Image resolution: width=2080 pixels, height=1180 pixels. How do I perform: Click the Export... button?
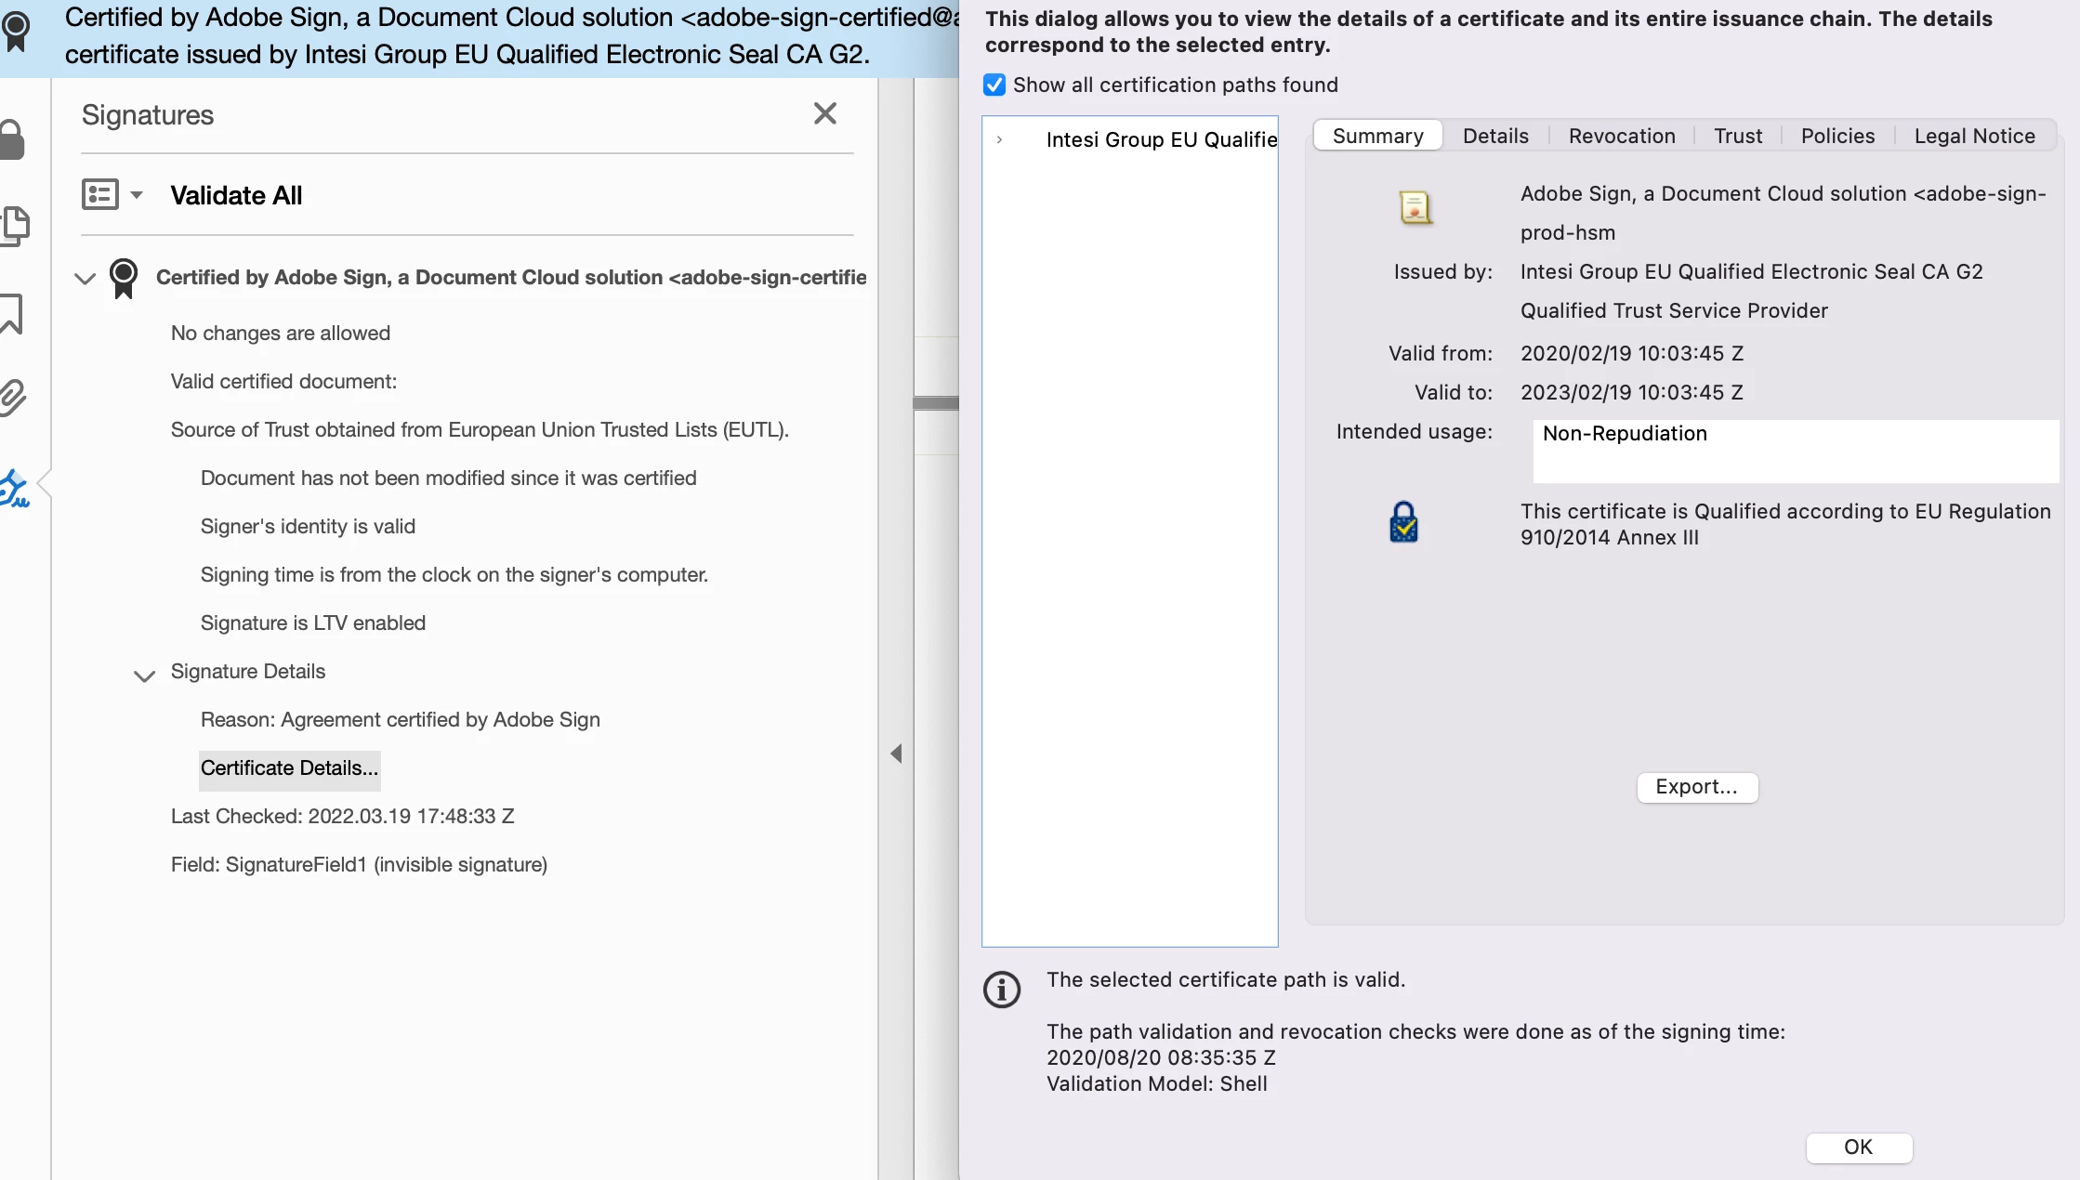[x=1696, y=787]
